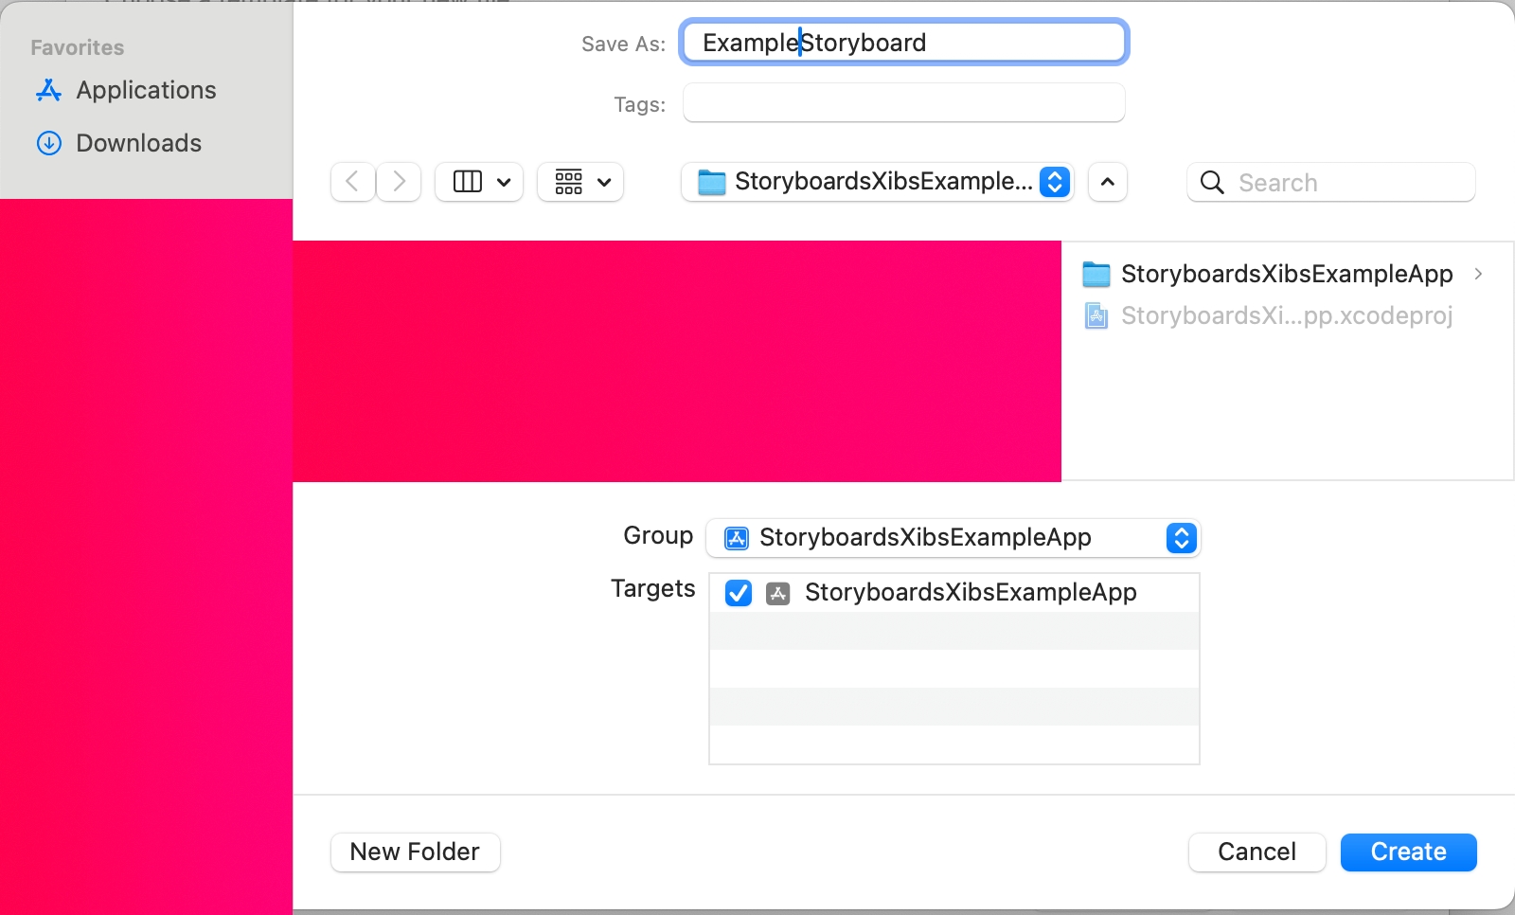Cancel the save dialog
Viewport: 1515px width, 915px height.
point(1256,852)
